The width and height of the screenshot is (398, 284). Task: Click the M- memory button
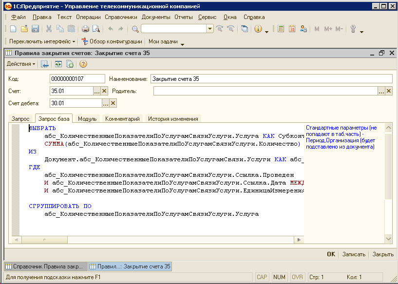pyautogui.click(x=339, y=29)
